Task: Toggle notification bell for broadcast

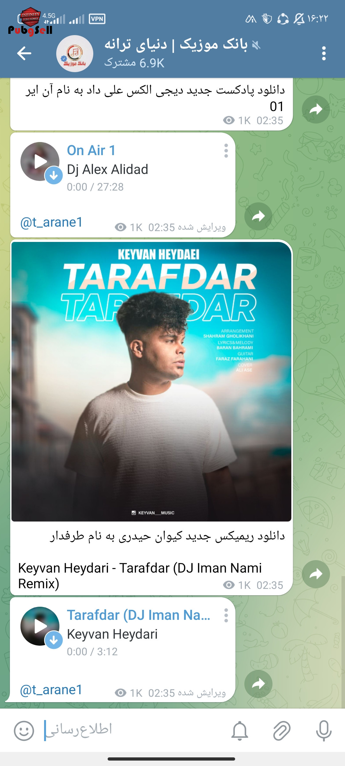Action: [240, 731]
